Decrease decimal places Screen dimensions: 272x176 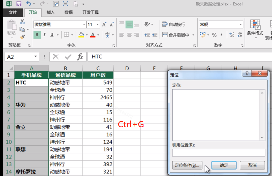240,35
